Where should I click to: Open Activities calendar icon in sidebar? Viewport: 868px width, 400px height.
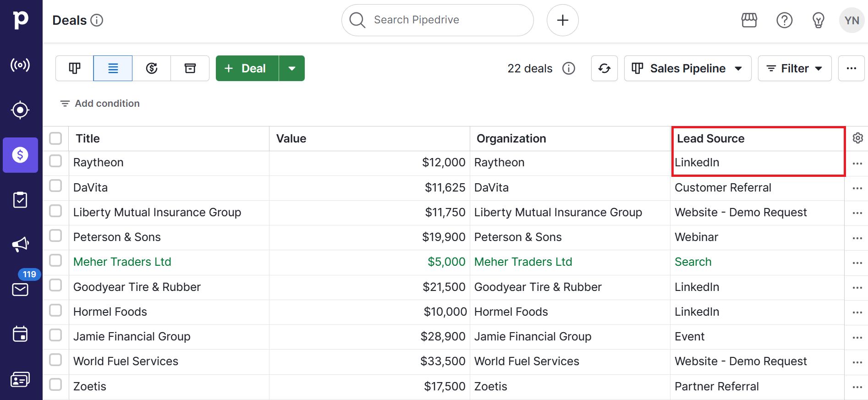pyautogui.click(x=21, y=334)
